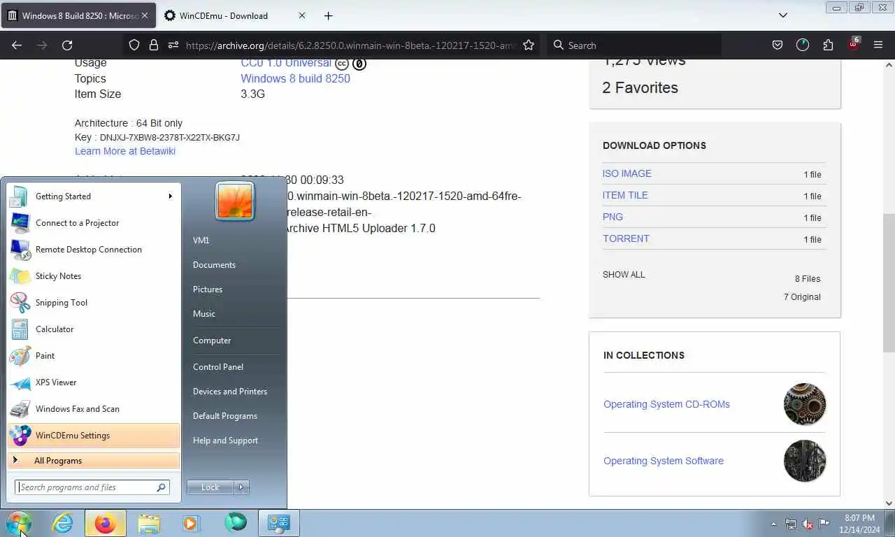
Task: Open Music from Start menu
Action: [x=204, y=314]
